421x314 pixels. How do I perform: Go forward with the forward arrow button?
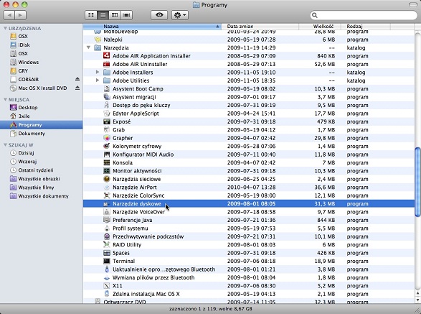pos(21,15)
